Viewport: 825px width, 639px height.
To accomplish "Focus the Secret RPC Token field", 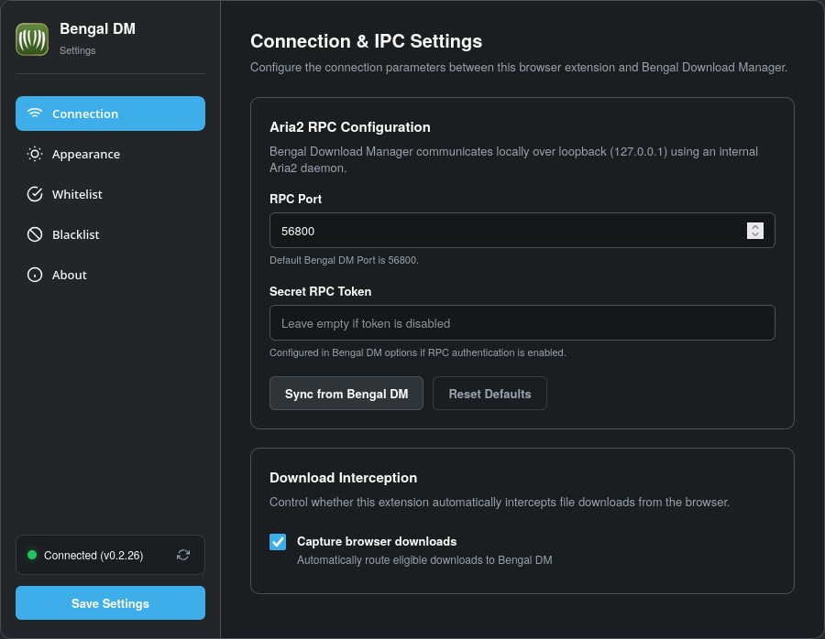I will click(x=522, y=322).
